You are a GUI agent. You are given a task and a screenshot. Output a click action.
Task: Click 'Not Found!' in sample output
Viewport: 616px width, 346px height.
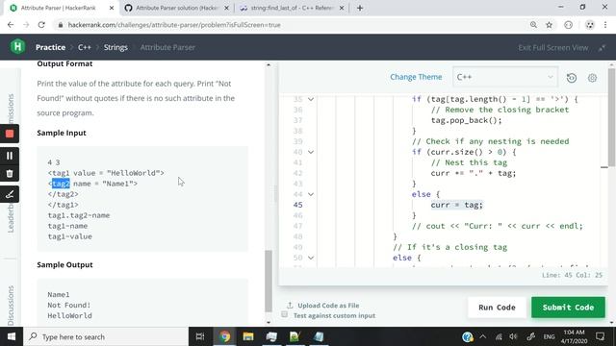[69, 306]
